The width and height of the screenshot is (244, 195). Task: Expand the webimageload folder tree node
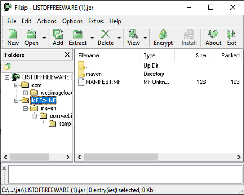[x=25, y=93]
